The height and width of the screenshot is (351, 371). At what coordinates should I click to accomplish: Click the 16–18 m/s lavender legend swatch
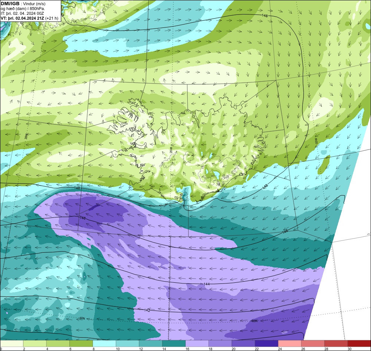197,344
